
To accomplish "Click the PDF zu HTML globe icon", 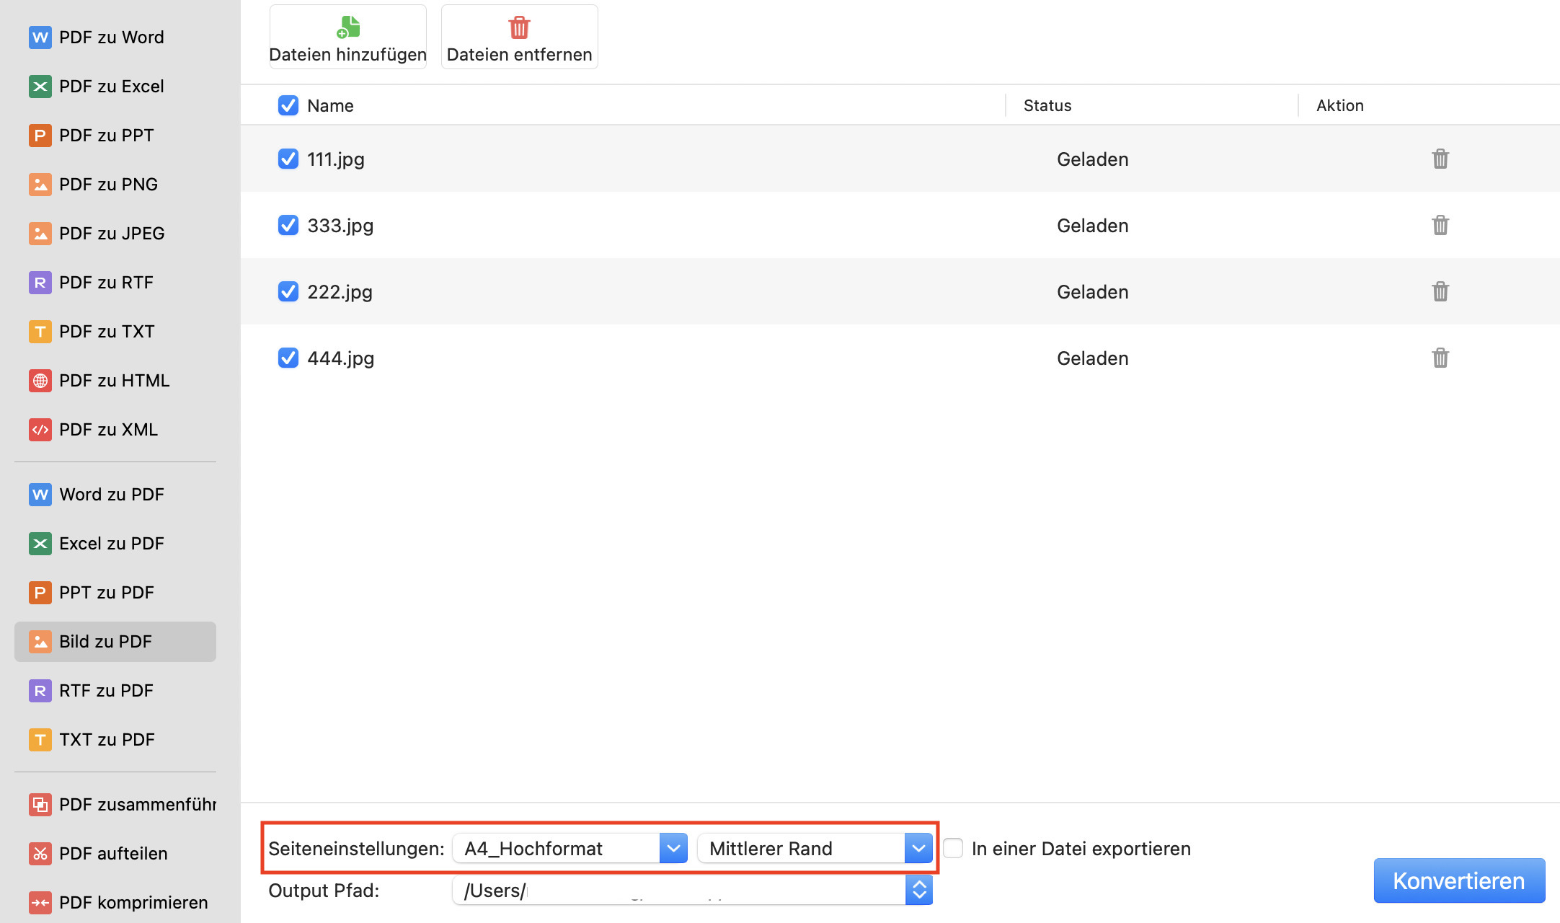I will click(40, 380).
